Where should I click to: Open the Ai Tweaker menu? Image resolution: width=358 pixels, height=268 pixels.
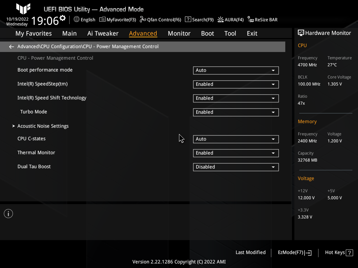point(103,33)
